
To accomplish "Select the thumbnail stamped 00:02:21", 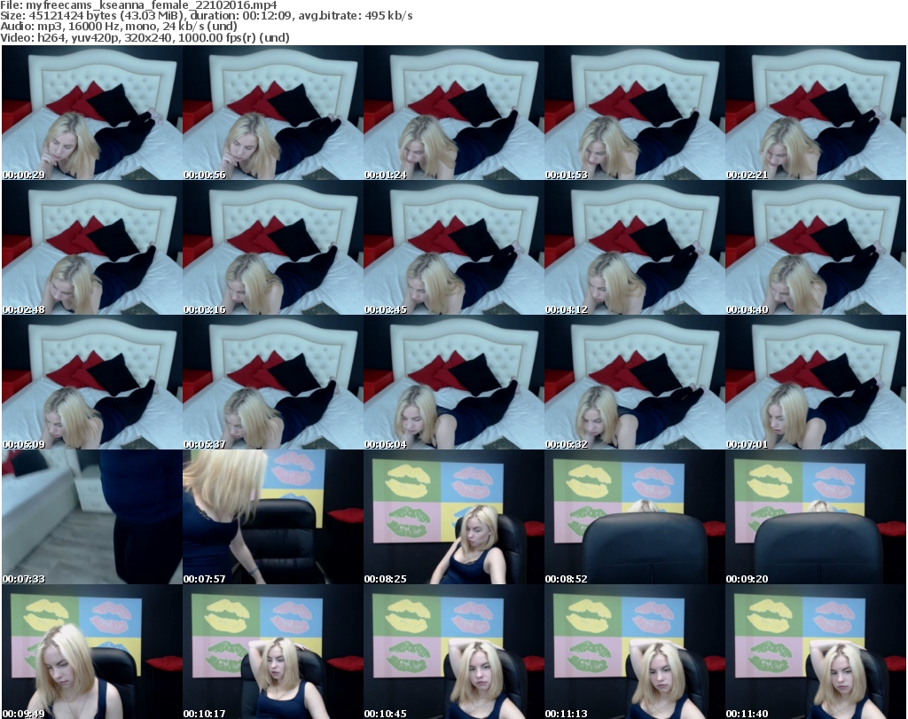I will click(816, 113).
